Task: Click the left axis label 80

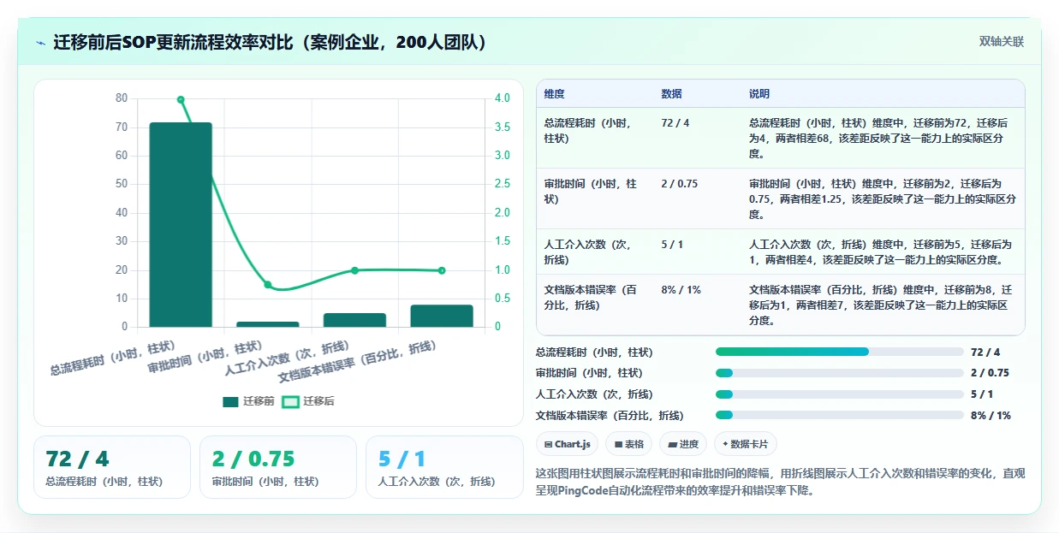Action: click(x=122, y=98)
